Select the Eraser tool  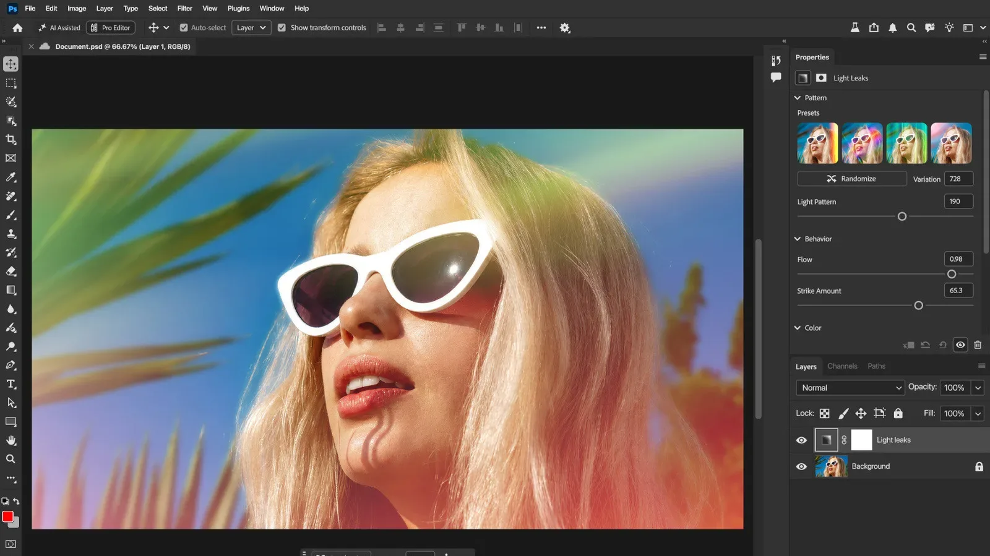pos(11,272)
